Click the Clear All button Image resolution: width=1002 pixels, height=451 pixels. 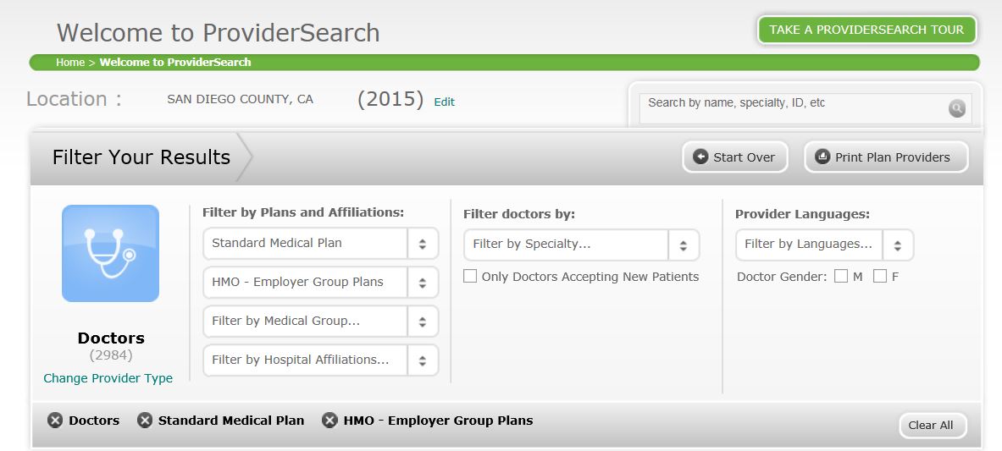coord(933,426)
